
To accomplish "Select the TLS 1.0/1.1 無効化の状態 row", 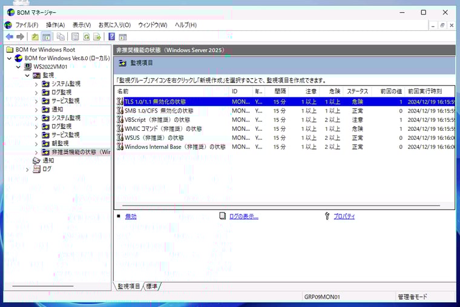I will coord(286,102).
